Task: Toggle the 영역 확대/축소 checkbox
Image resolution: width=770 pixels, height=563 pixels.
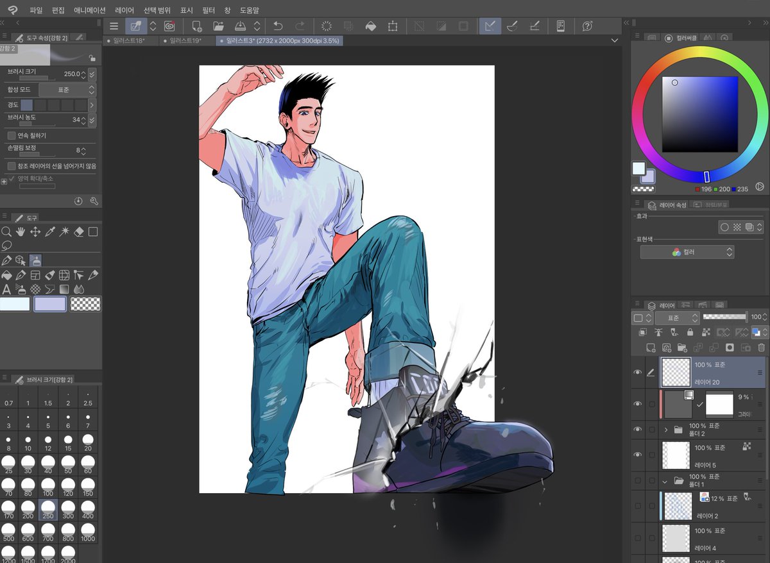Action: (x=12, y=178)
